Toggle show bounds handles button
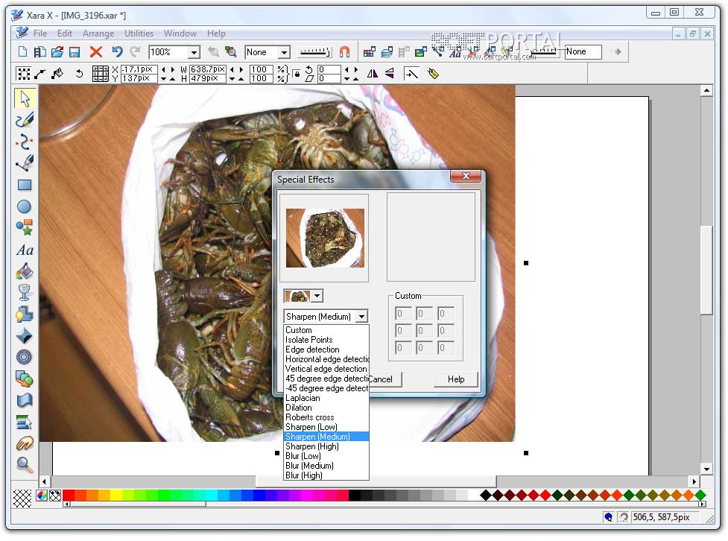Viewport: 728px width, 541px height. 23,73
